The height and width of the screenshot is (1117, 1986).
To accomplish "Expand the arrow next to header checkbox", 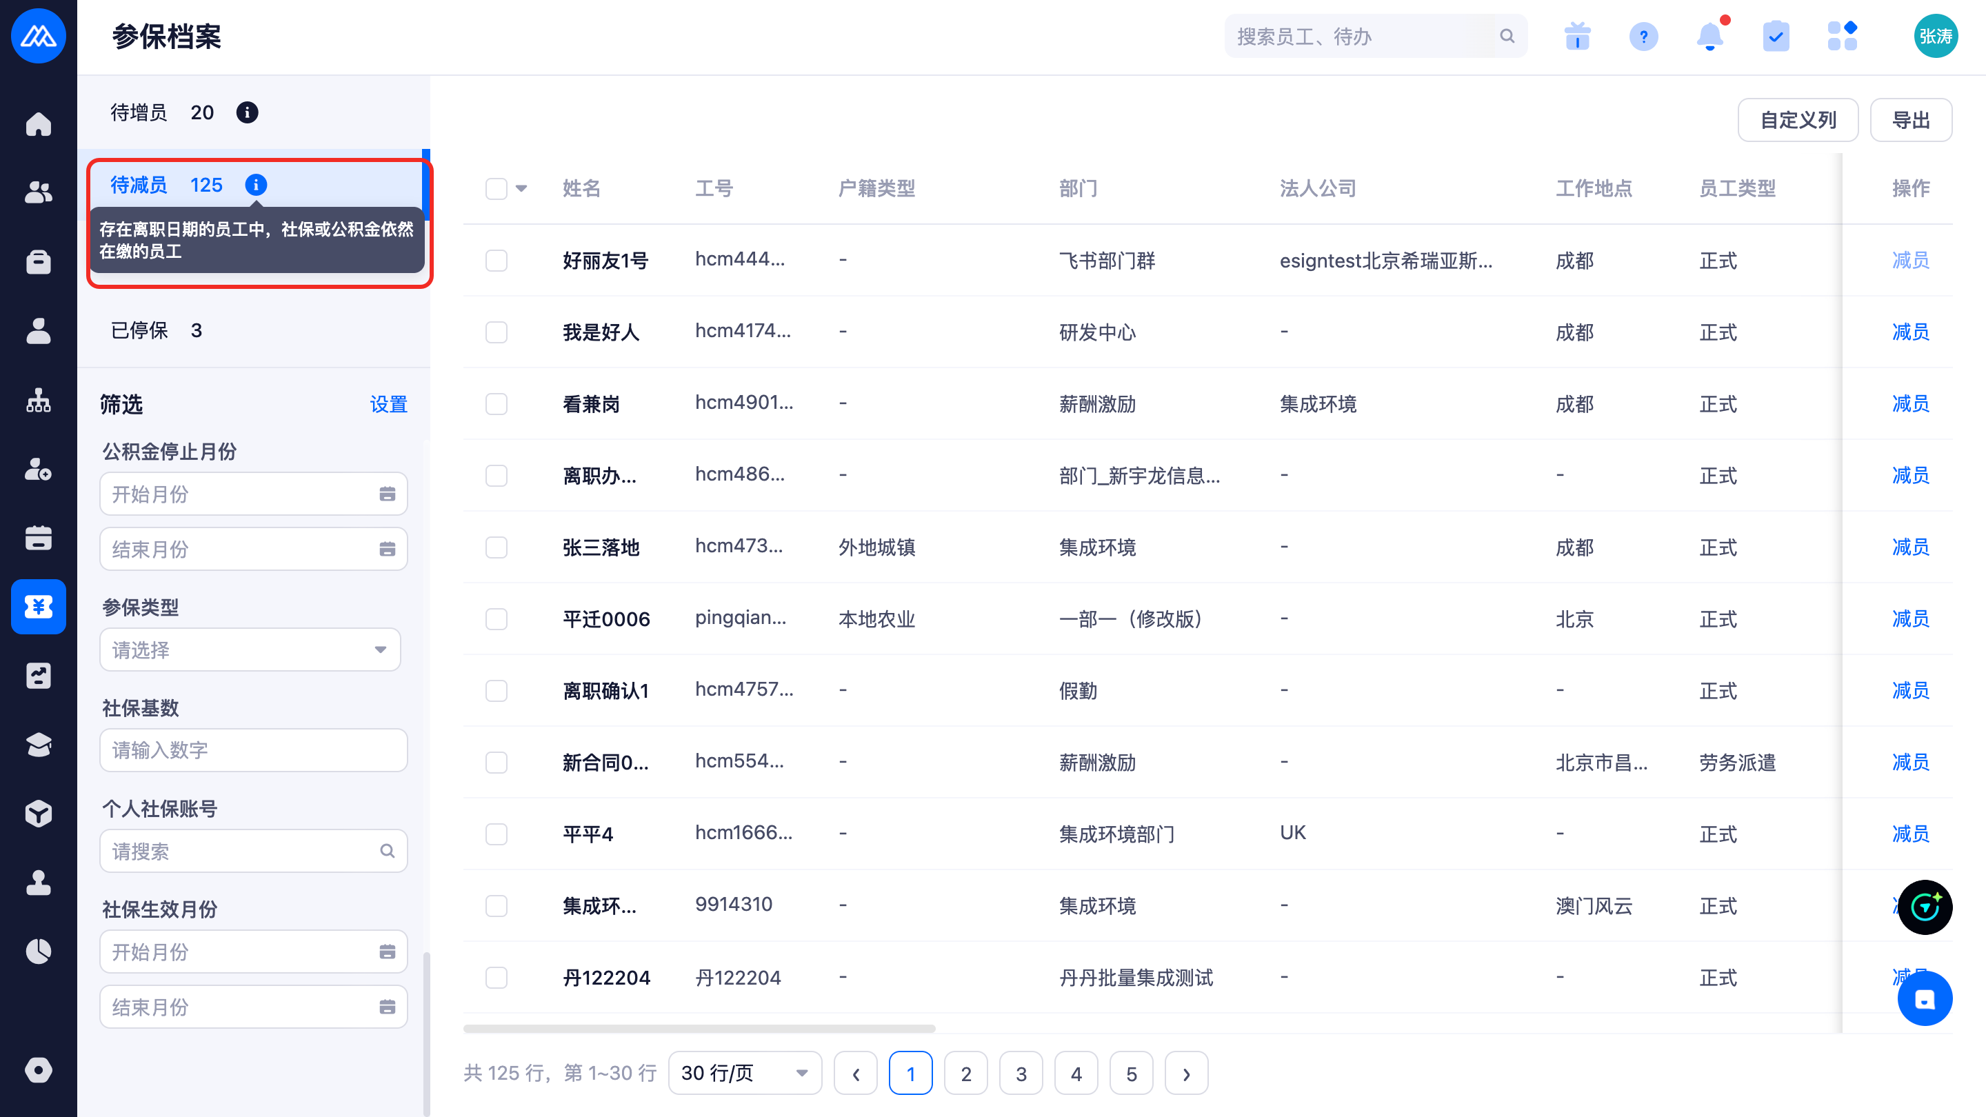I will (522, 188).
